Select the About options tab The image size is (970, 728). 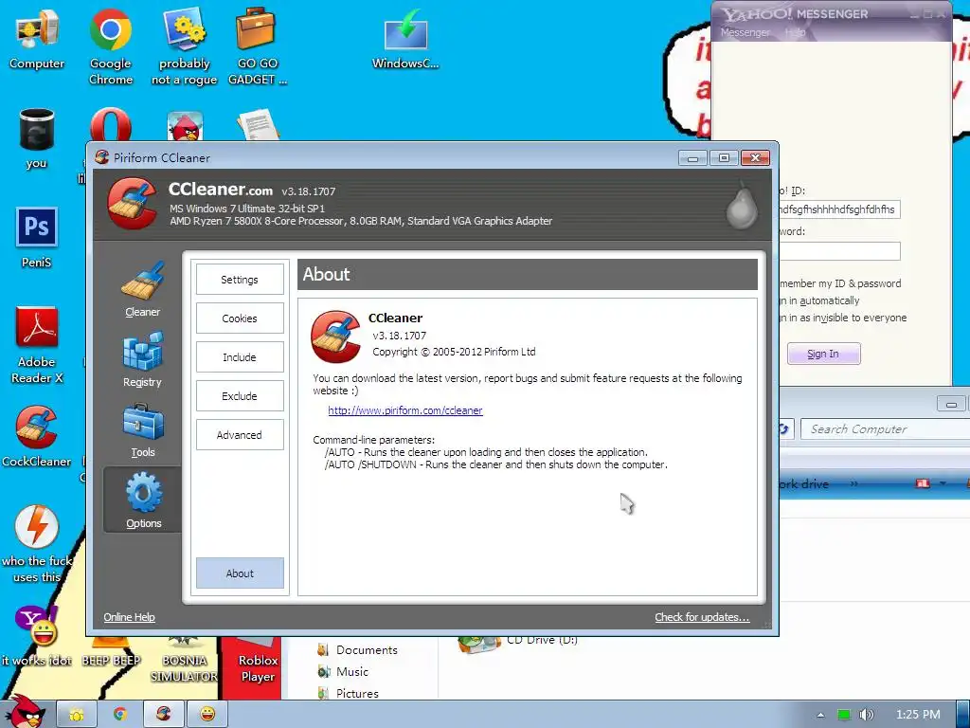tap(240, 573)
